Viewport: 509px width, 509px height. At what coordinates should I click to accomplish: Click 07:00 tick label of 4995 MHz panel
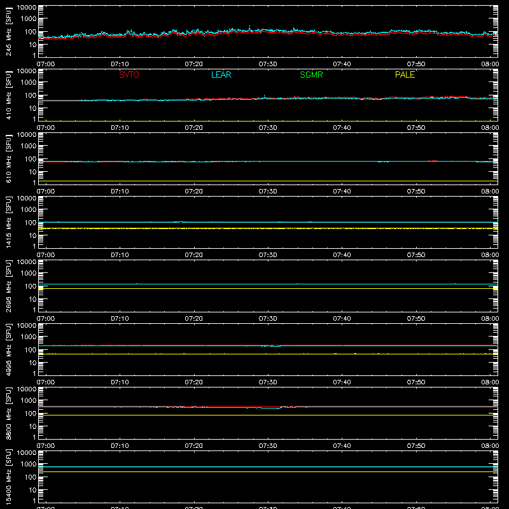click(x=46, y=382)
